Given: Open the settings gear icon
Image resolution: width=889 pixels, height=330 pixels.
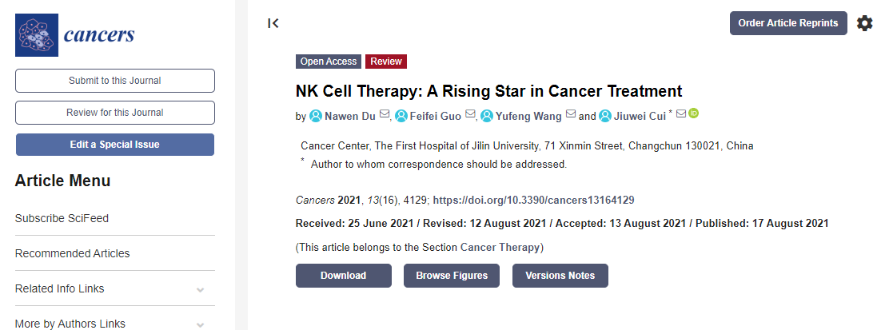Looking at the screenshot, I should click(864, 23).
